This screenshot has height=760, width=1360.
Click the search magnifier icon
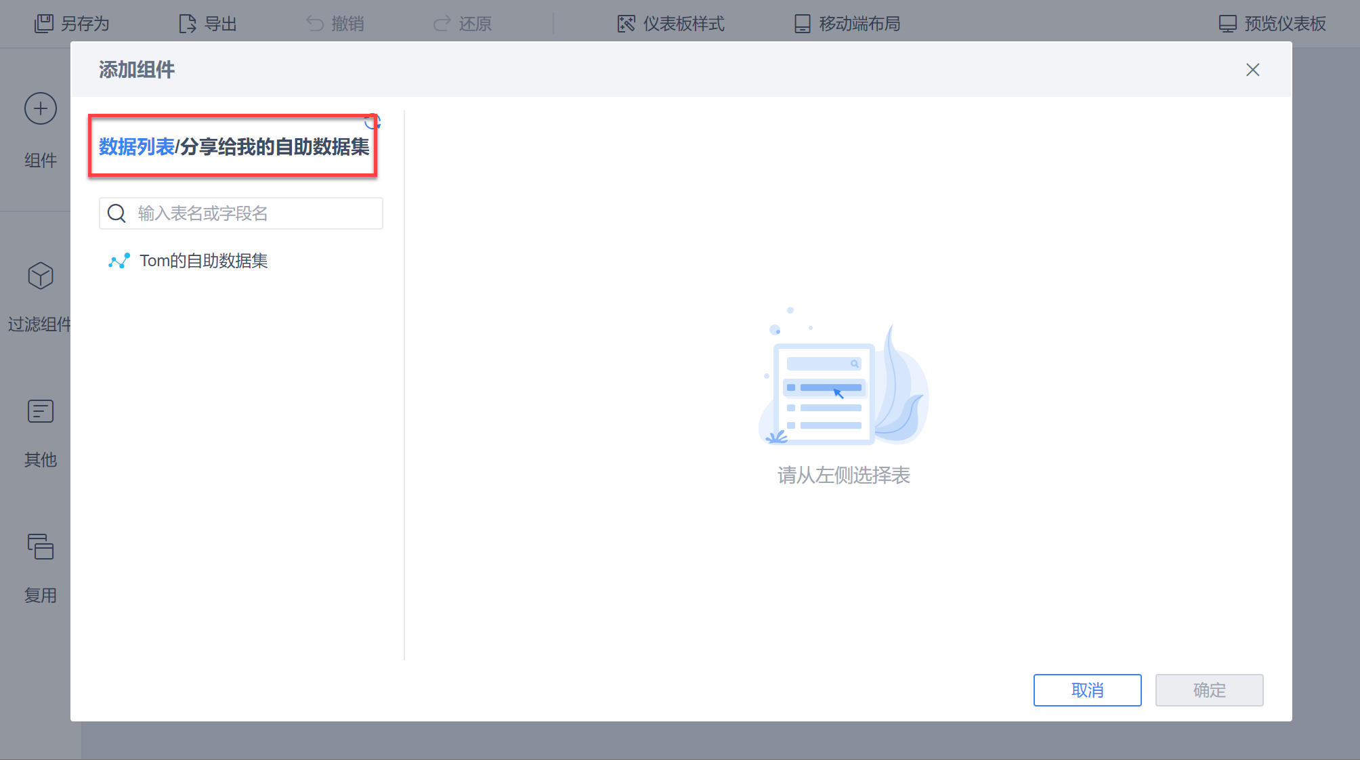[117, 213]
